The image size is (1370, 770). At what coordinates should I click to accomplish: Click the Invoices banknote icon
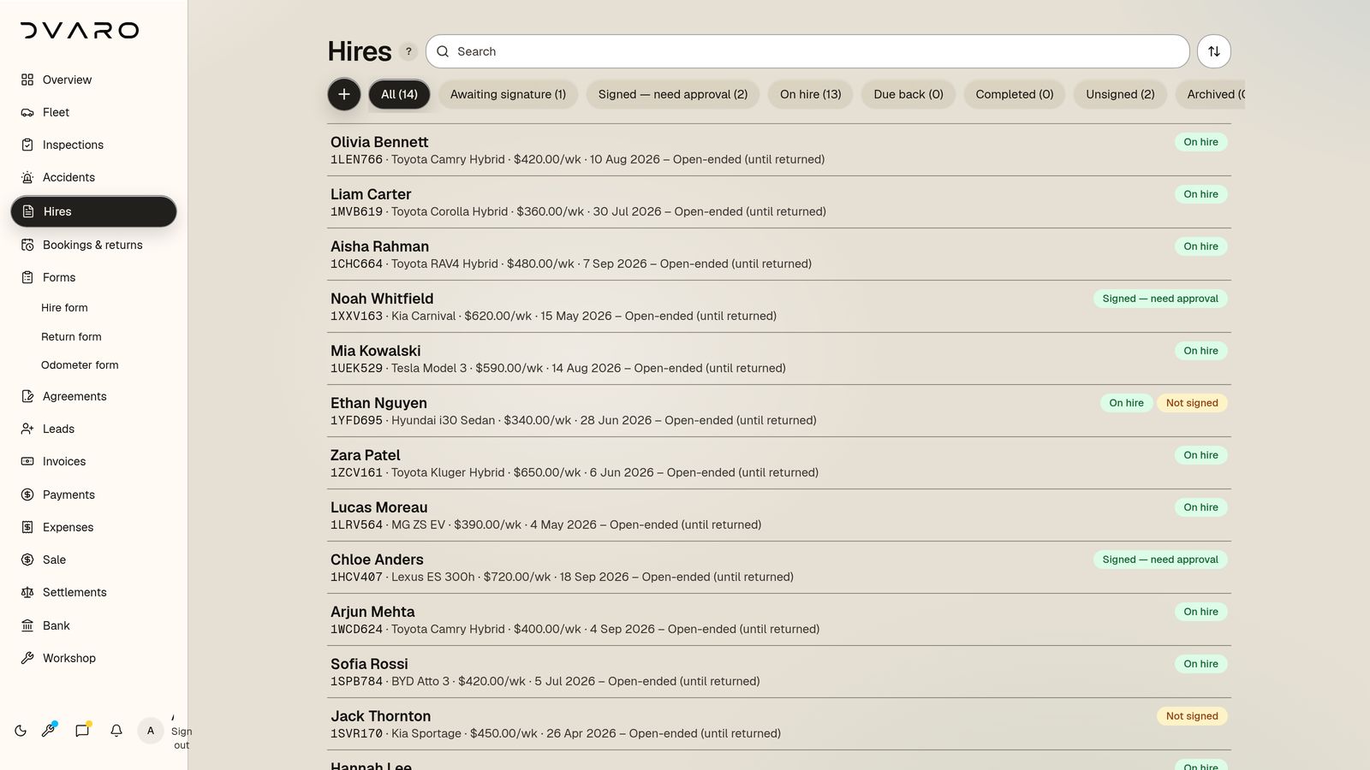pos(27,461)
